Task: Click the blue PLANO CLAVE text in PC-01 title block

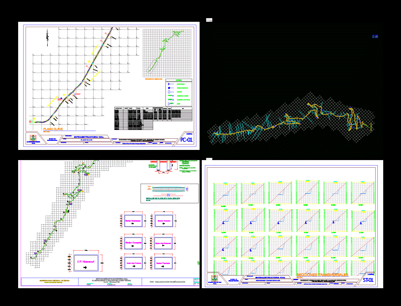Action: click(86, 140)
